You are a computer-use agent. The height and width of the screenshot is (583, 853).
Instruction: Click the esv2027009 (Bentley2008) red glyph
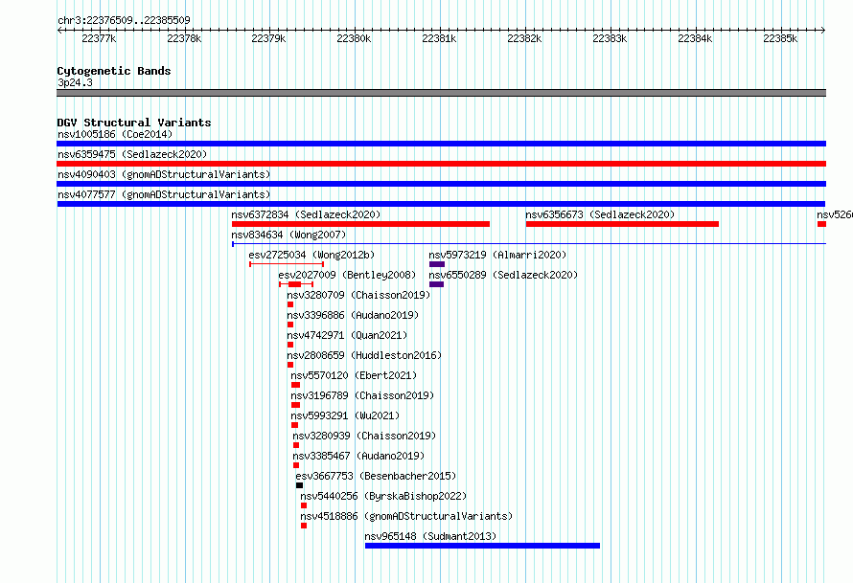tap(296, 284)
